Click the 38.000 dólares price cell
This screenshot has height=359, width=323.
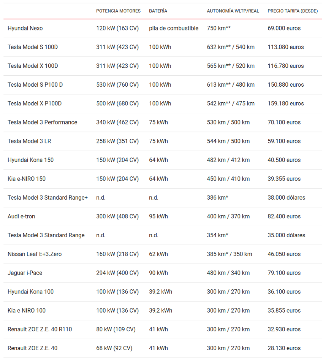coord(286,198)
